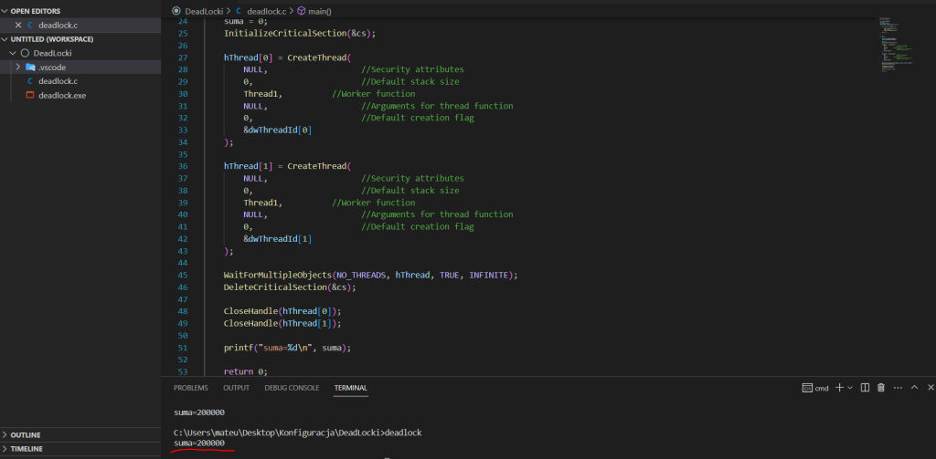Collapse the DeadLocki folder in explorer
Viewport: 936px width, 459px height.
13,53
